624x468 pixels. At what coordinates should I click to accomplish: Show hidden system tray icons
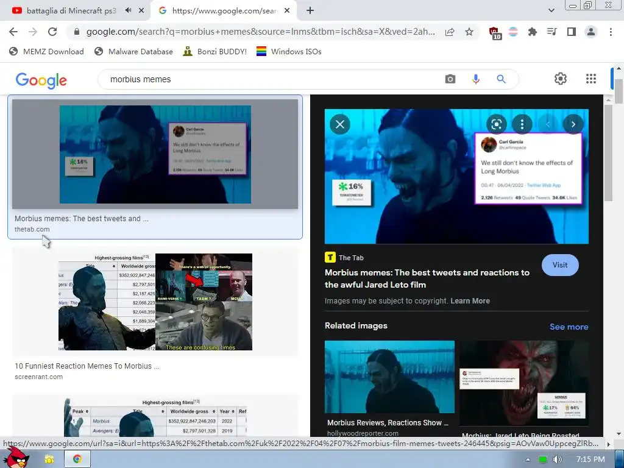click(x=528, y=459)
